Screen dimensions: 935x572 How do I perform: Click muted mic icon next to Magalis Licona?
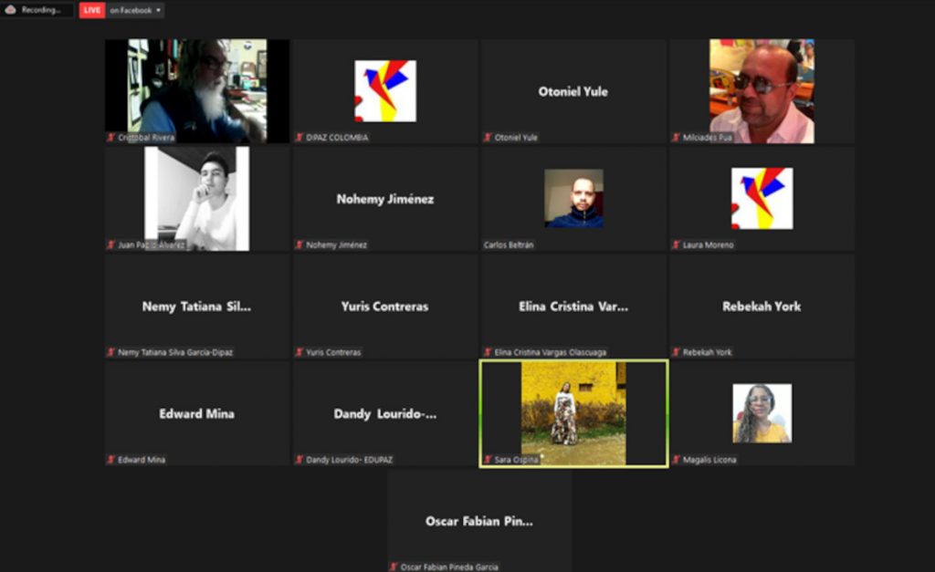point(676,460)
